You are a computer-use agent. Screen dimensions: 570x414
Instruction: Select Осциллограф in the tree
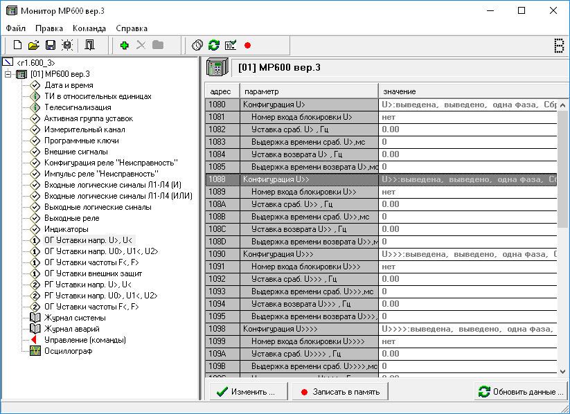point(68,351)
